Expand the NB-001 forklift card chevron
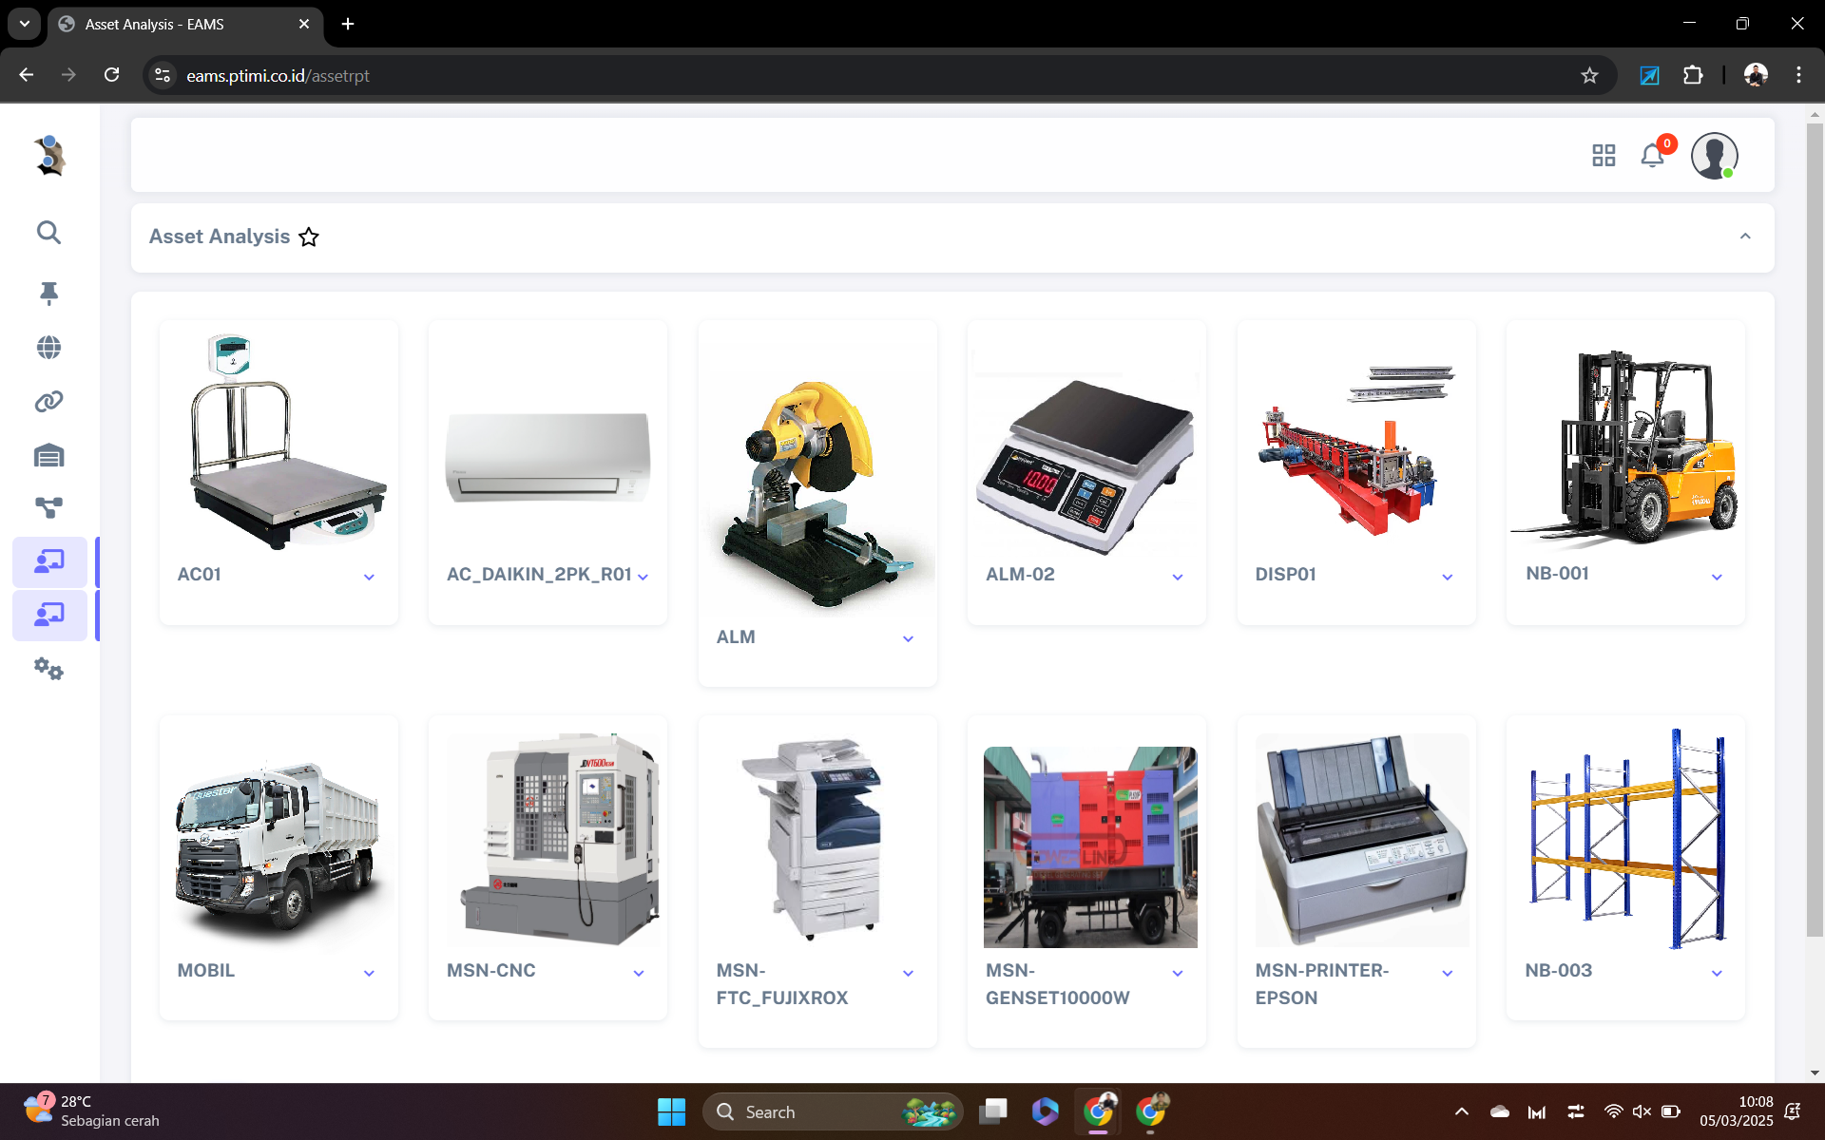The image size is (1825, 1140). [x=1717, y=577]
